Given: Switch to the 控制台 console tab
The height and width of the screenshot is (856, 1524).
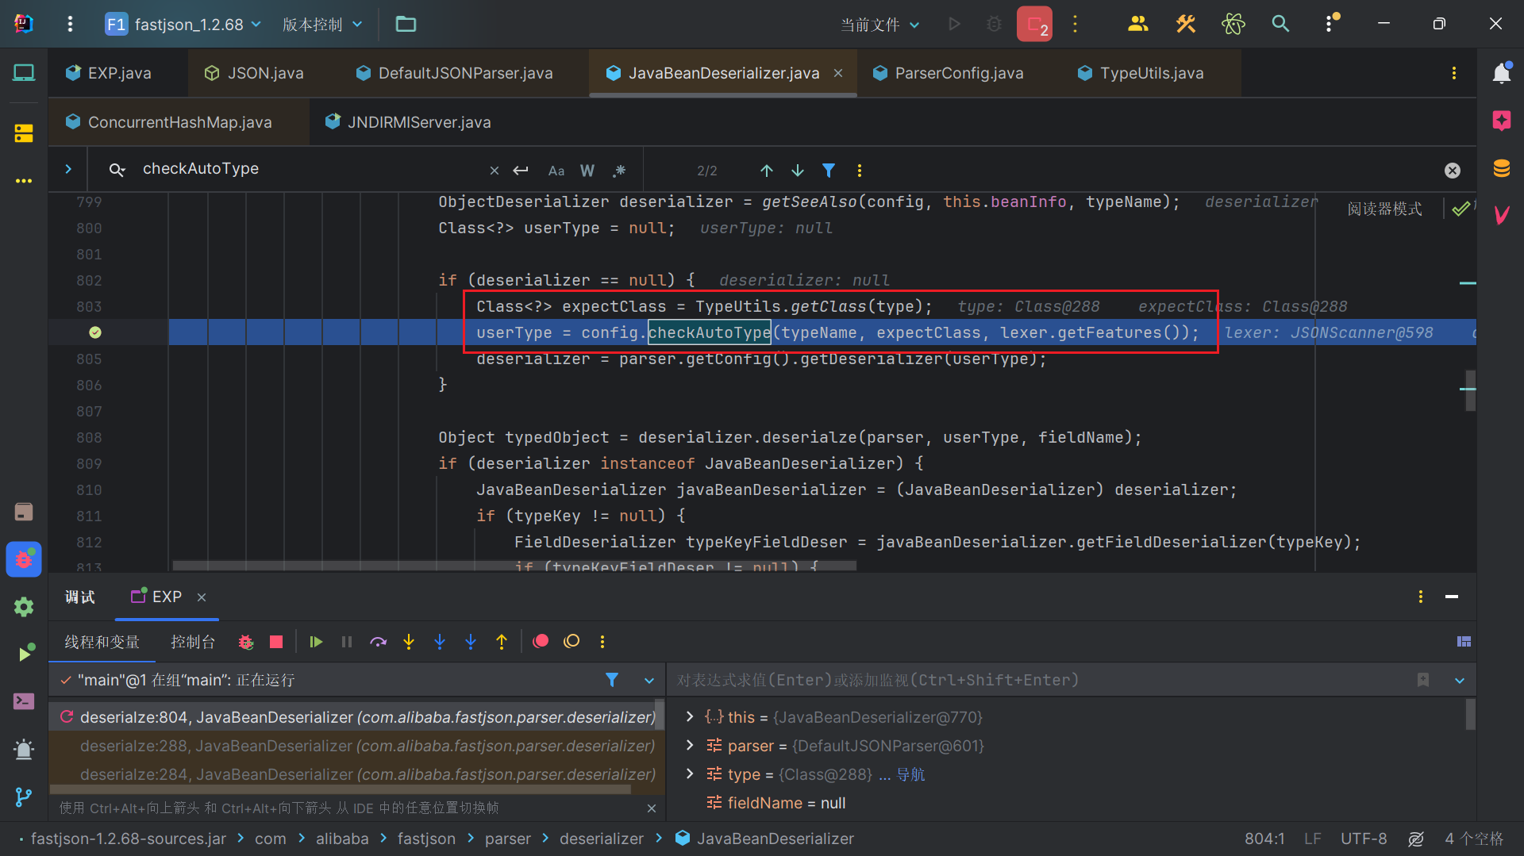Looking at the screenshot, I should pyautogui.click(x=193, y=642).
